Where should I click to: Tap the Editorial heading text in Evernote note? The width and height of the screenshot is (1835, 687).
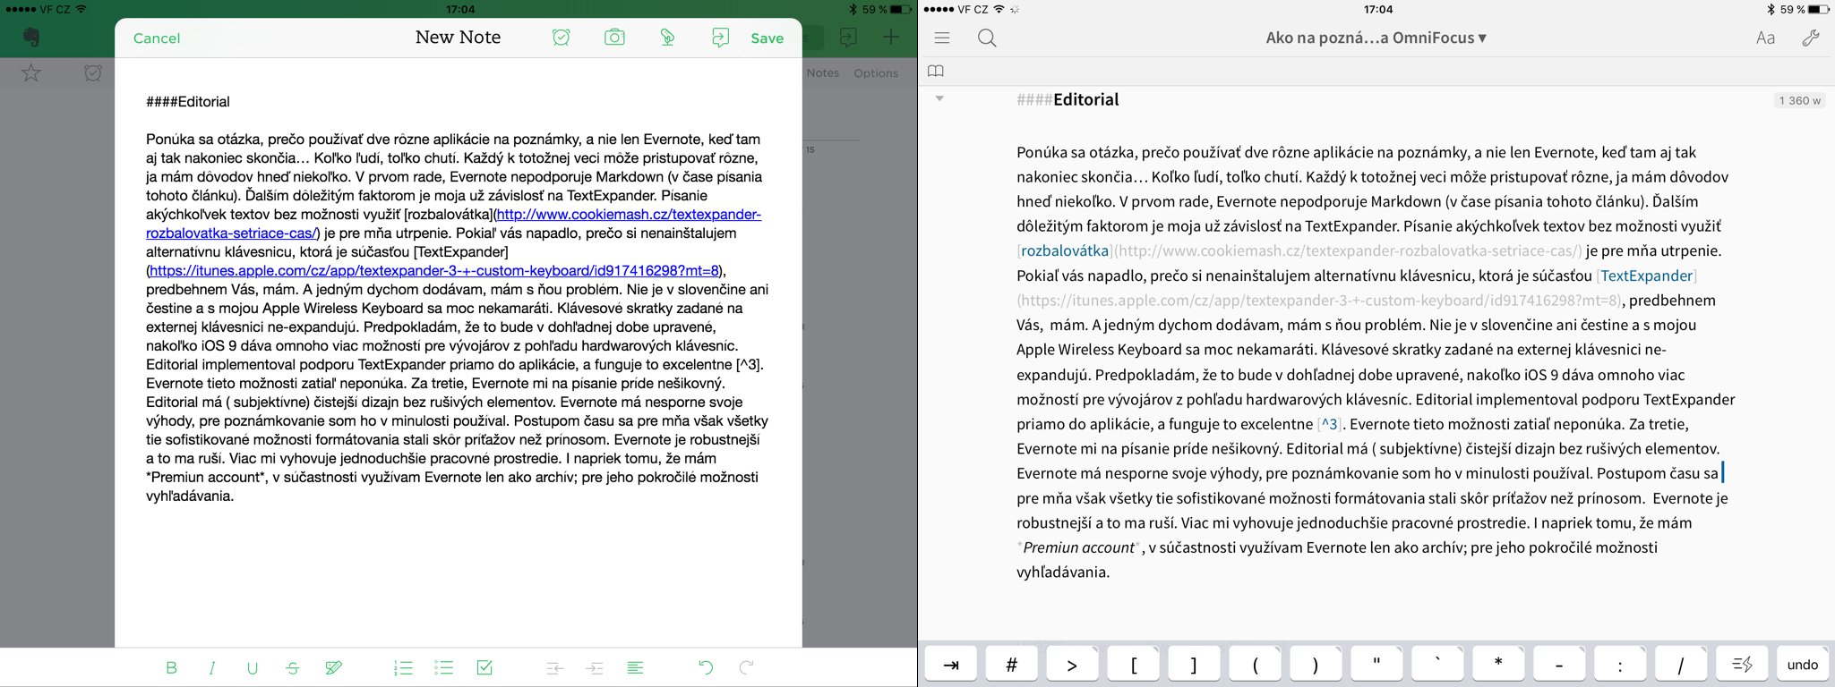[x=188, y=102]
